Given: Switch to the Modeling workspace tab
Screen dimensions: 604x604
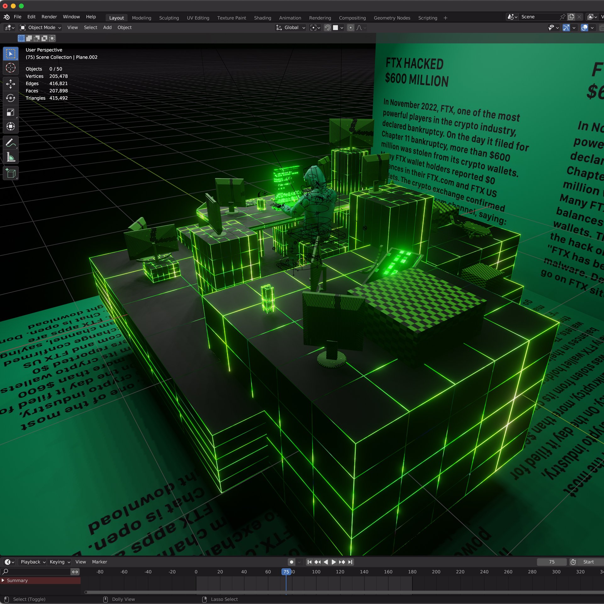Looking at the screenshot, I should (x=142, y=18).
